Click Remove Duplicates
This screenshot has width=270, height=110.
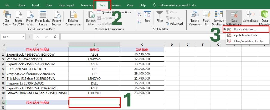[218, 18]
